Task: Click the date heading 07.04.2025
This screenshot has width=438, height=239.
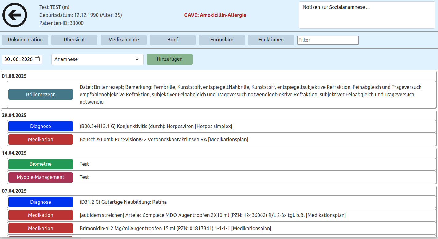Action: tap(14, 191)
